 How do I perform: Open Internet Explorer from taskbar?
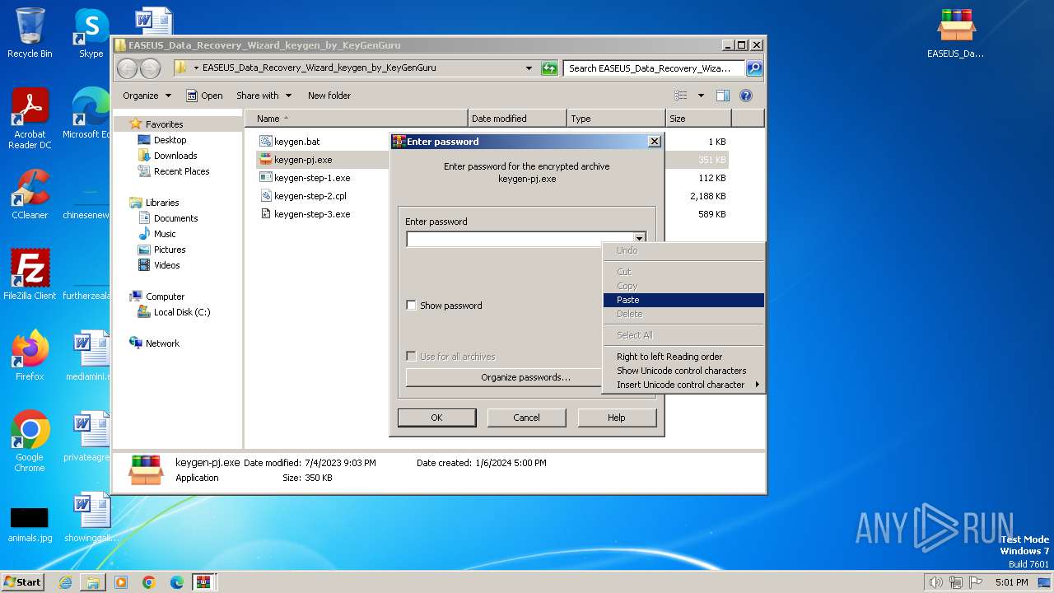[65, 582]
